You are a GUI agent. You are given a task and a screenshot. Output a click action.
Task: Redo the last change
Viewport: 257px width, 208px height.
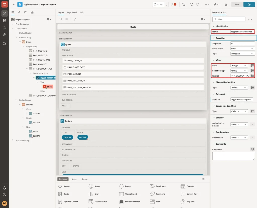(x=197, y=4)
